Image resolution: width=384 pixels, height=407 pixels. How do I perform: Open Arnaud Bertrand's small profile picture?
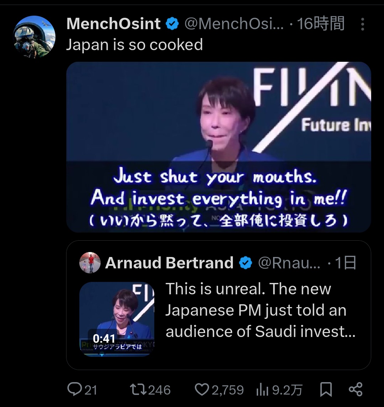point(90,263)
